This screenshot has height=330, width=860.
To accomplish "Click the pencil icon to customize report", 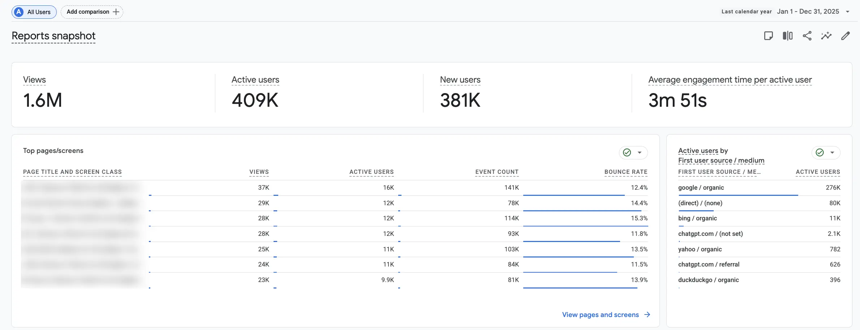I will pos(846,36).
